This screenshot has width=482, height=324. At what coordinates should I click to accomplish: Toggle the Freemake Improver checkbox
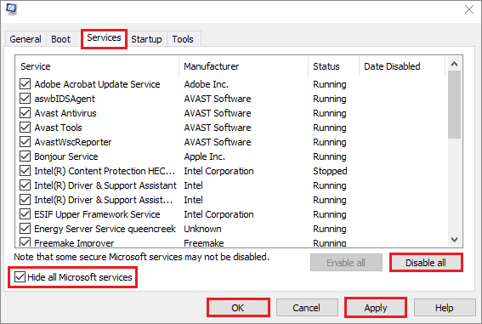25,242
